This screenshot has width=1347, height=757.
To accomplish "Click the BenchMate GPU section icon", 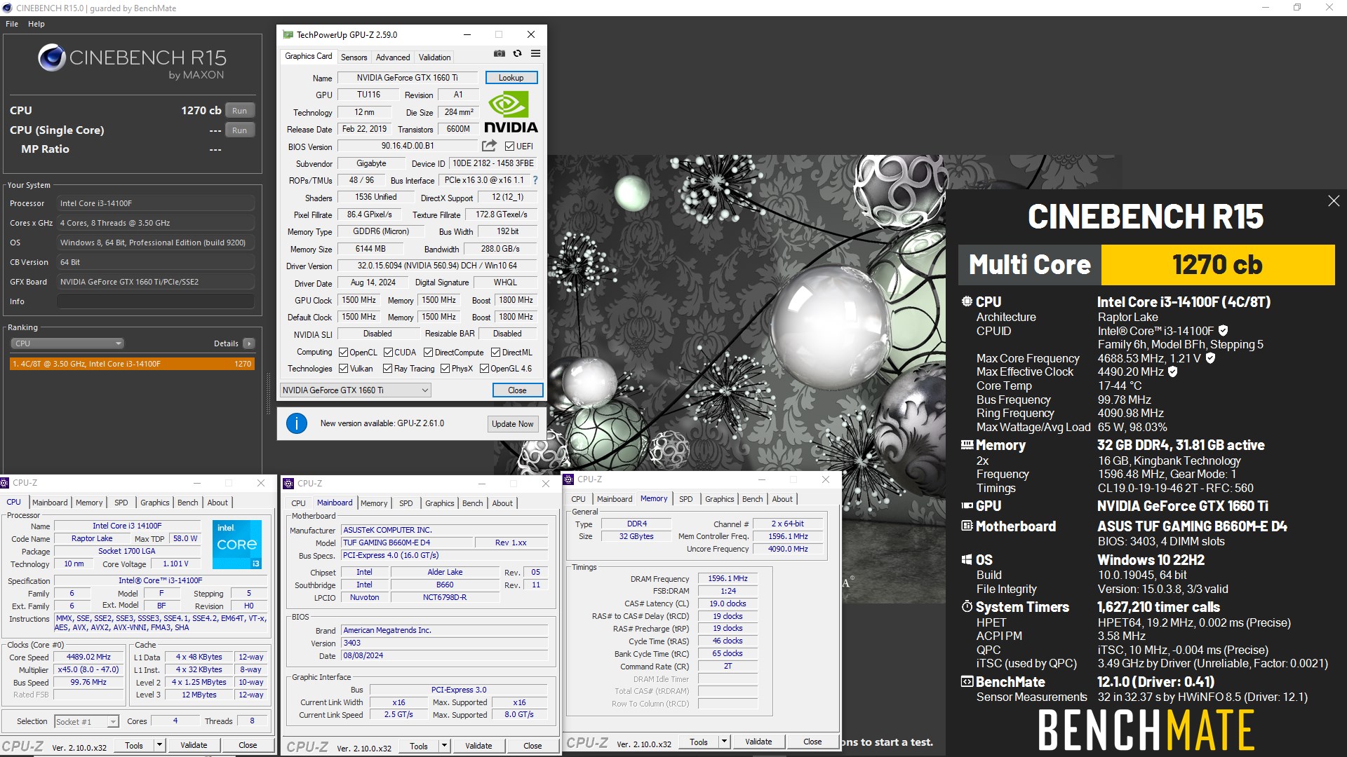I will click(x=967, y=505).
